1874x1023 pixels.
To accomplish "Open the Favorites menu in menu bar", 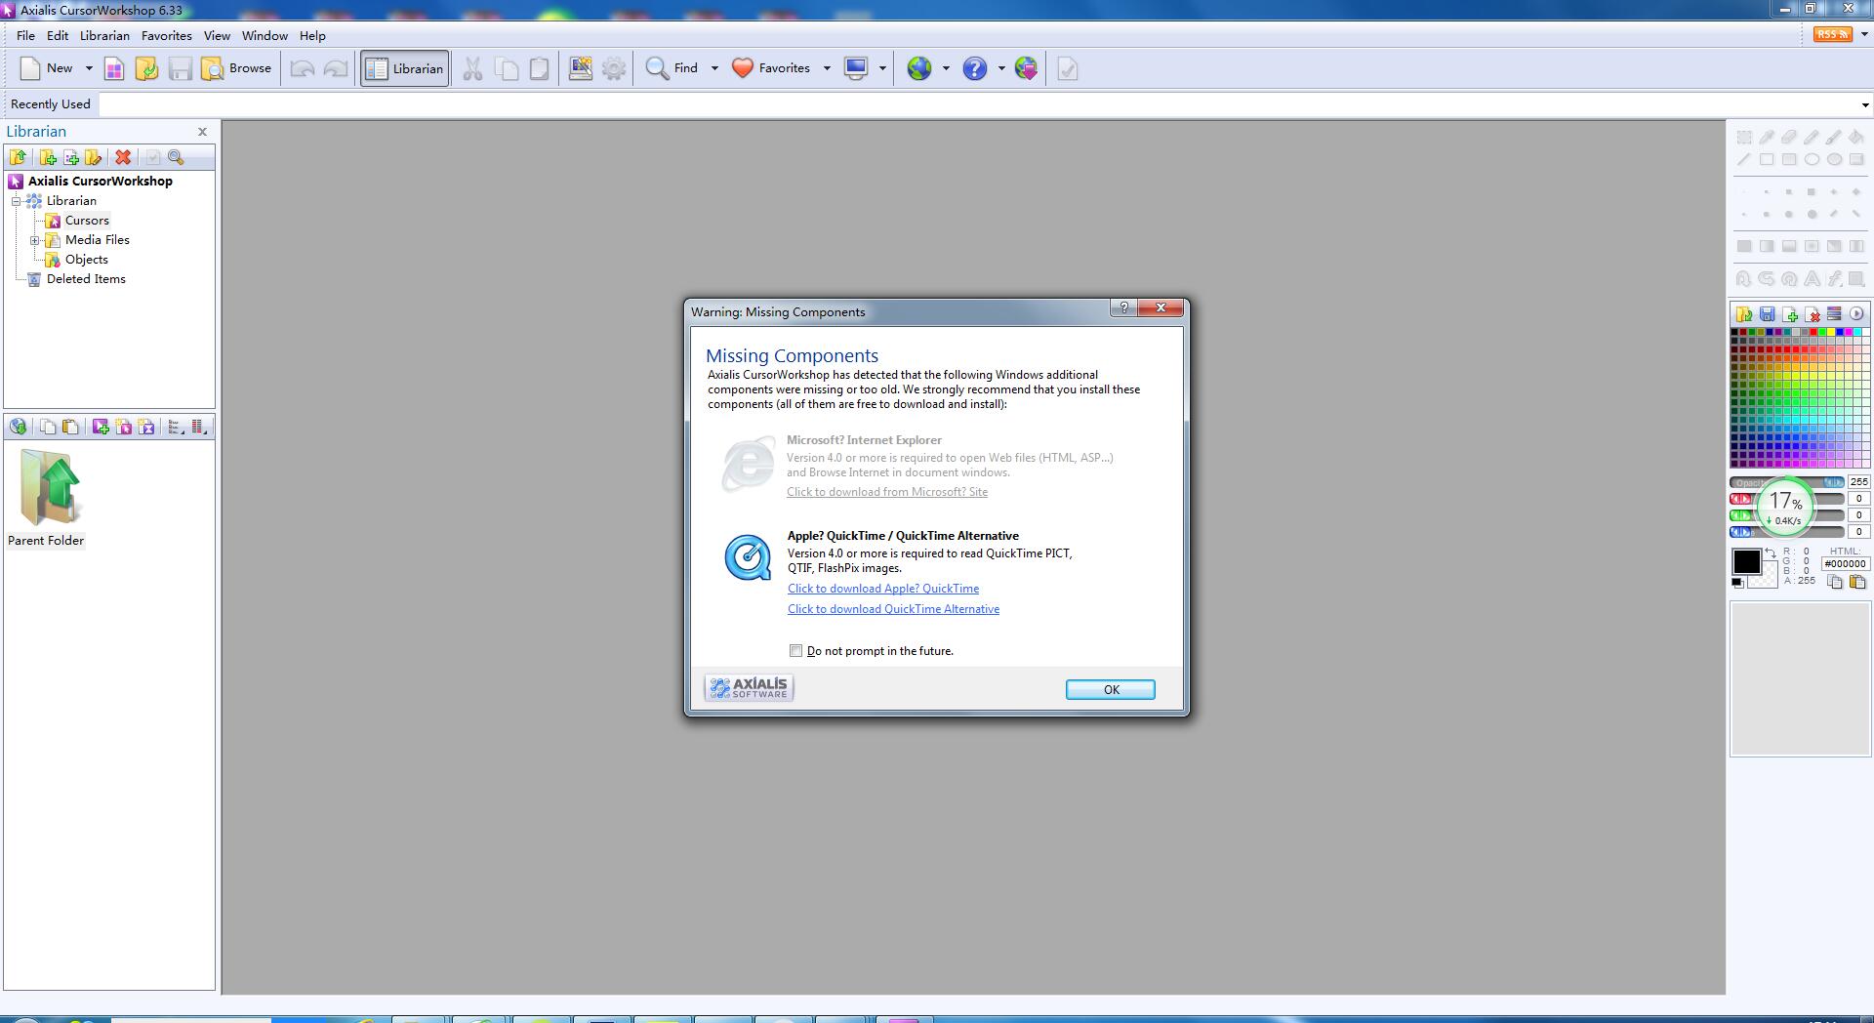I will 167,35.
